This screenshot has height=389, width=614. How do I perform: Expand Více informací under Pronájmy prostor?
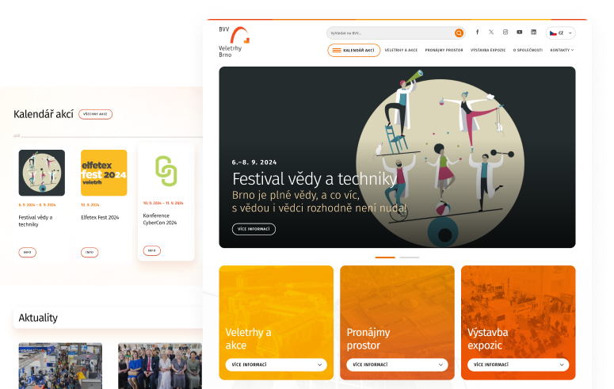tap(397, 365)
